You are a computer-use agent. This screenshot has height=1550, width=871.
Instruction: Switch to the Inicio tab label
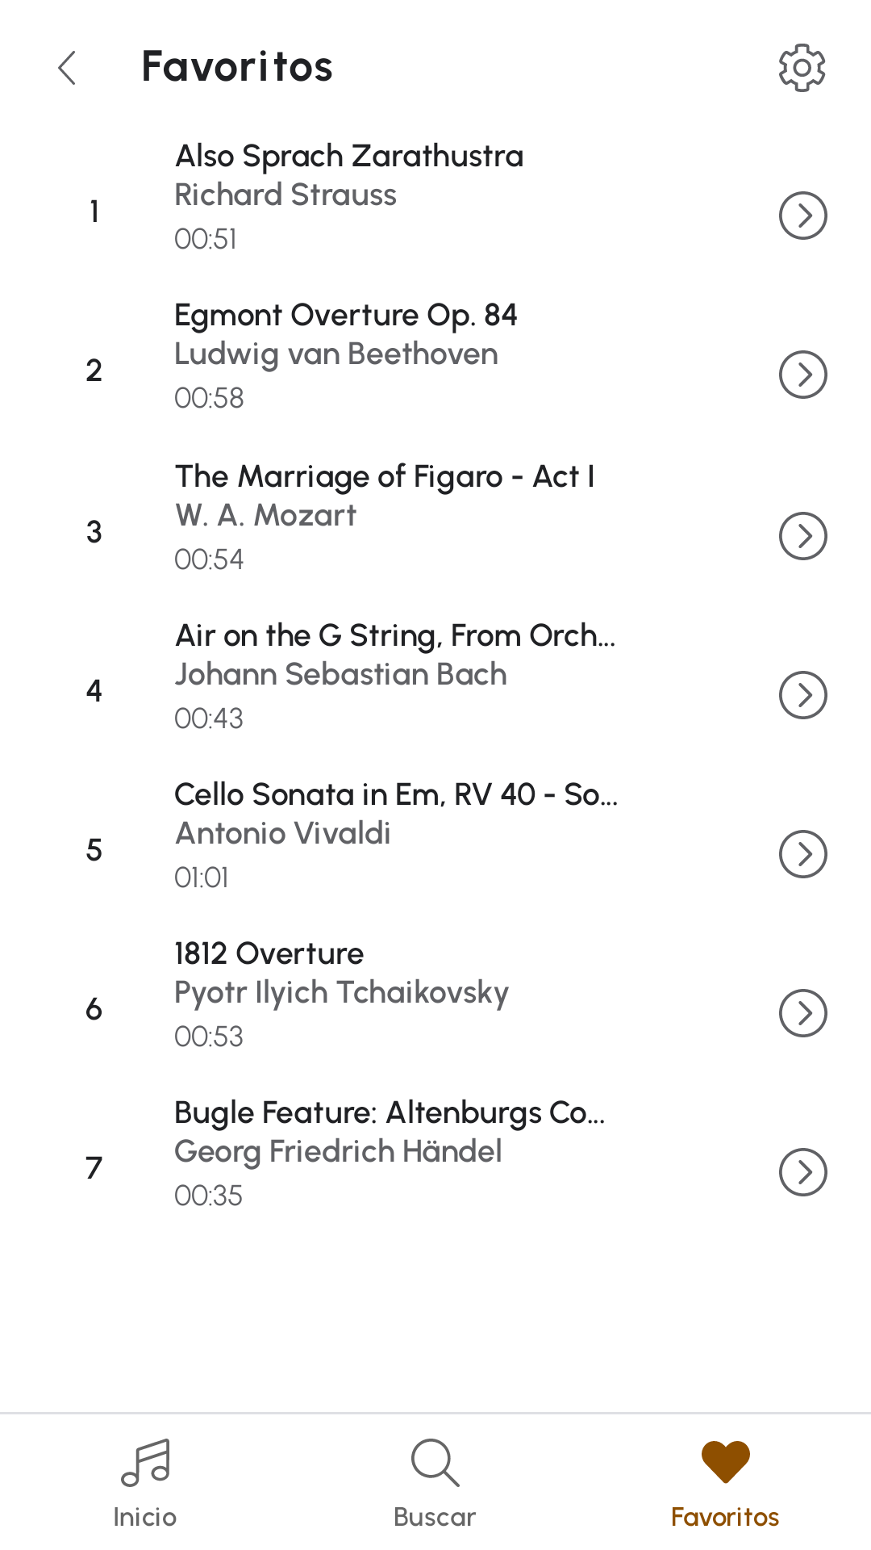click(145, 1517)
